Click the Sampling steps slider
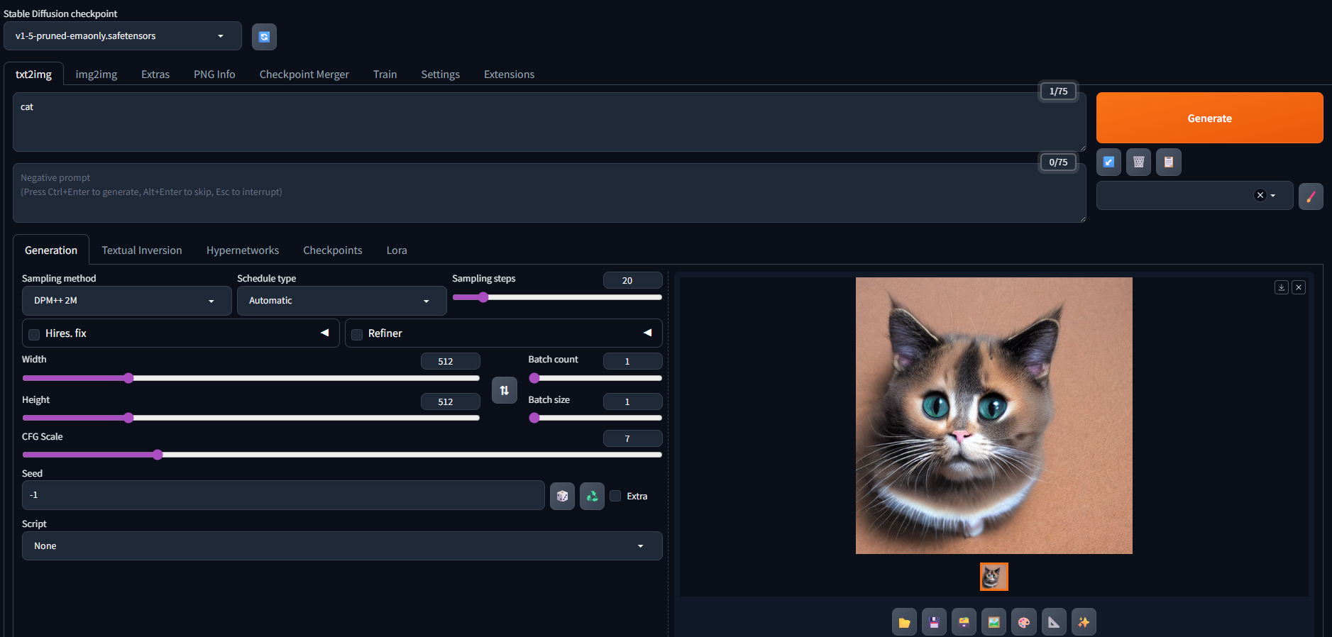 pos(557,297)
